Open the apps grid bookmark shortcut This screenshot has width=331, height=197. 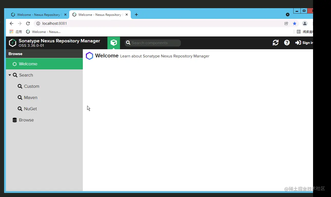pyautogui.click(x=16, y=32)
